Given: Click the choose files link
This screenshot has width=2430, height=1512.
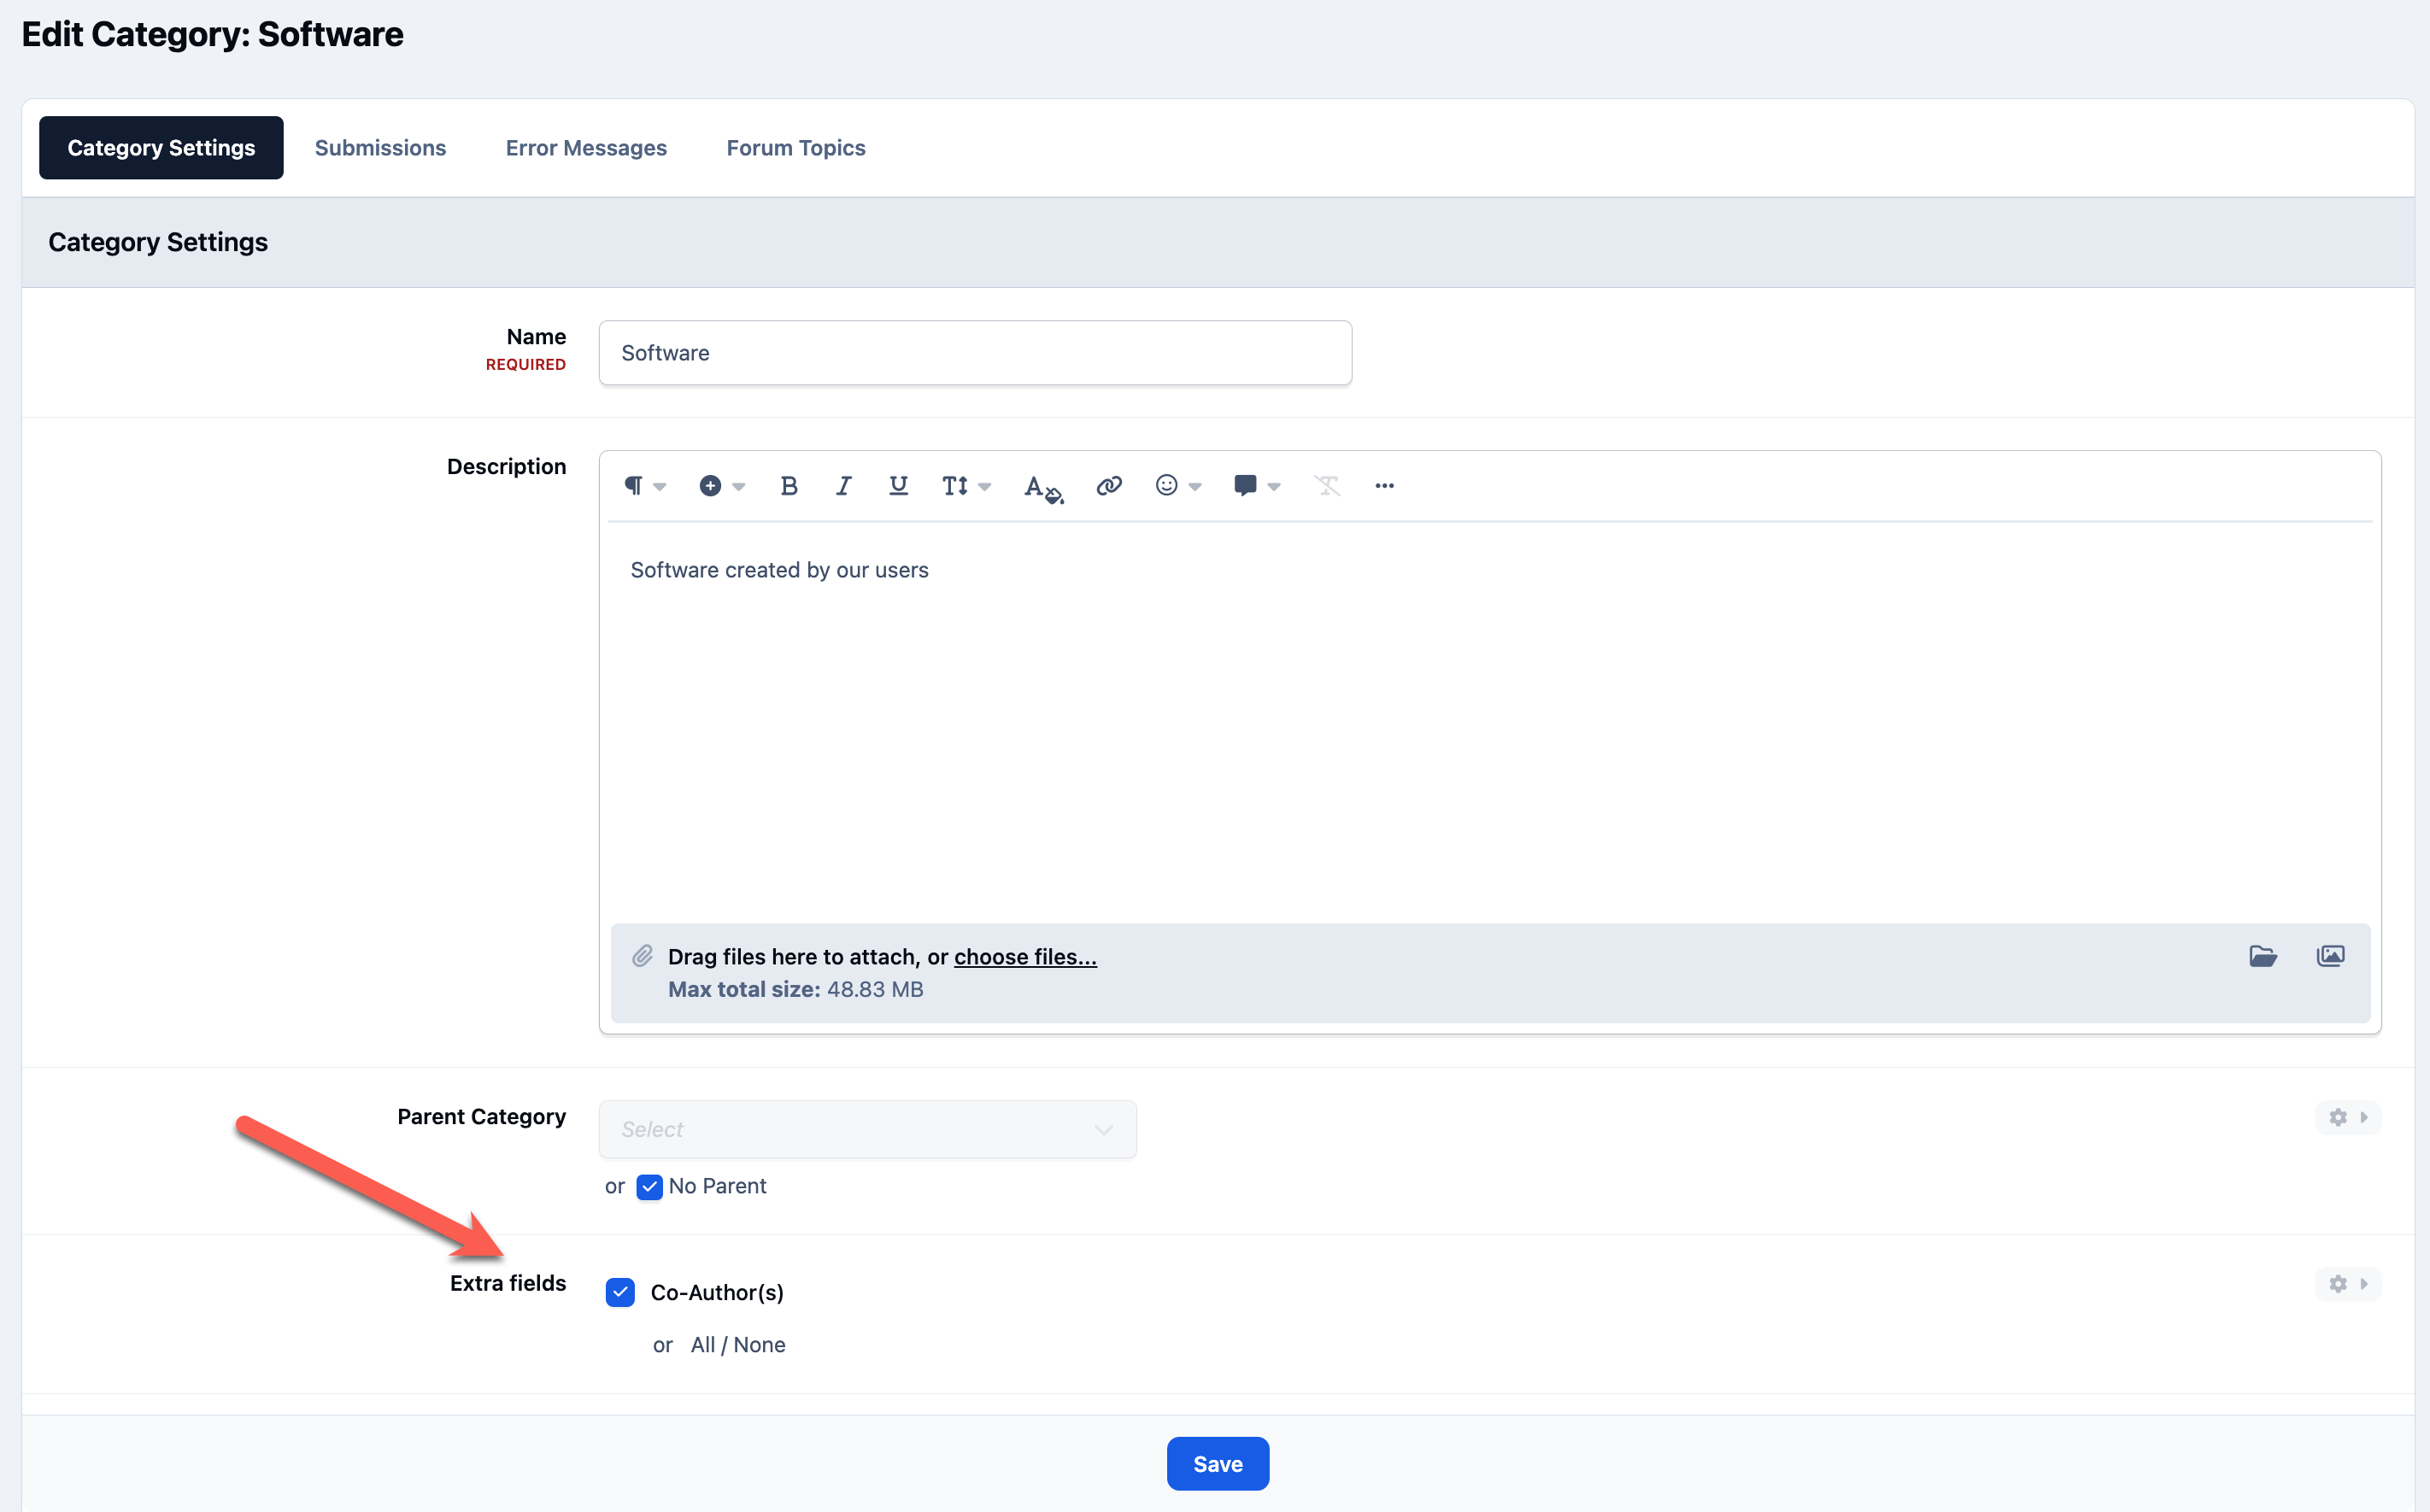Looking at the screenshot, I should tap(1025, 957).
